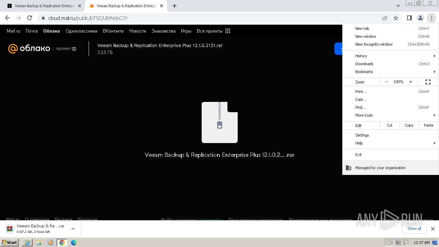The image size is (439, 247).
Task: Close the first Veeam Backup tab
Action: click(79, 6)
